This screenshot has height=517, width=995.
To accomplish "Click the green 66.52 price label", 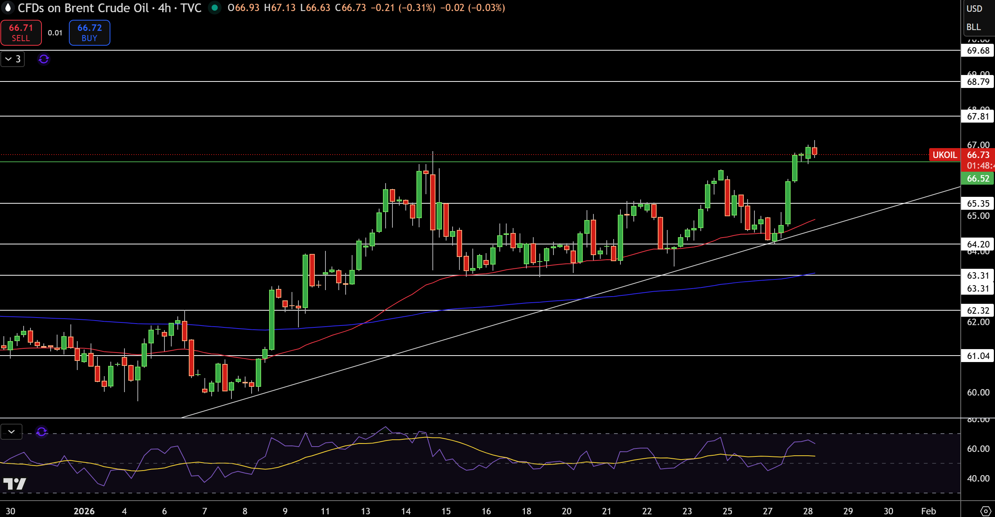I will click(x=977, y=179).
